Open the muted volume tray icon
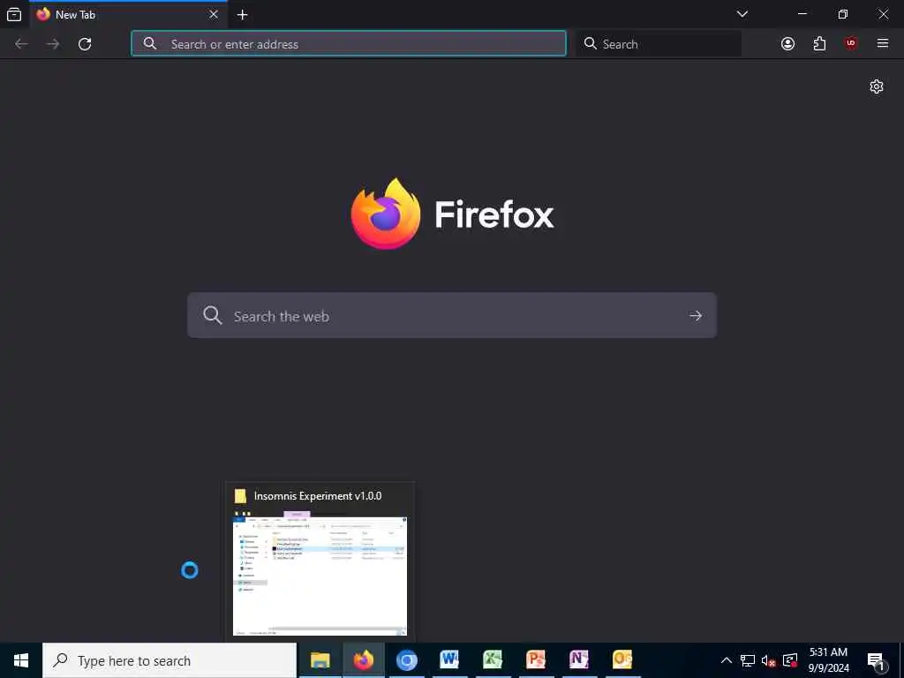Image resolution: width=904 pixels, height=678 pixels. click(768, 660)
